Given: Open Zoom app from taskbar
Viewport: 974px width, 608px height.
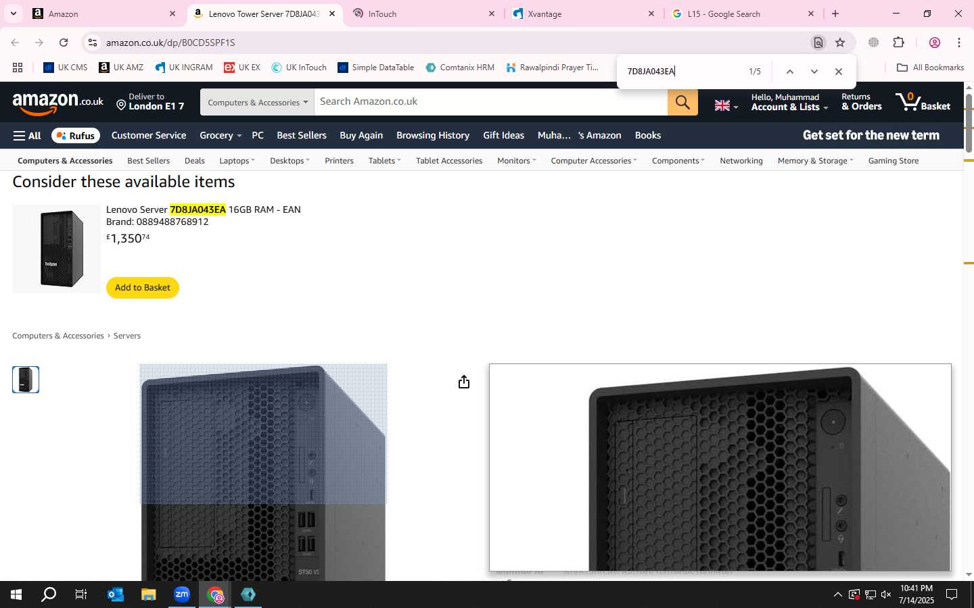Looking at the screenshot, I should coord(182,594).
